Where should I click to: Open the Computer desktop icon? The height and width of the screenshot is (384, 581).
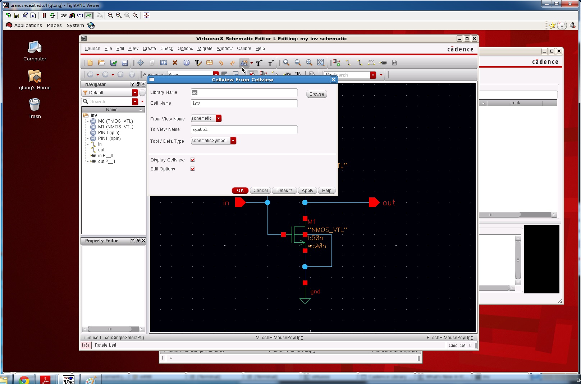point(35,51)
